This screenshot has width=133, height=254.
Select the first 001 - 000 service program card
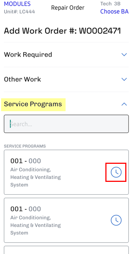point(66,172)
